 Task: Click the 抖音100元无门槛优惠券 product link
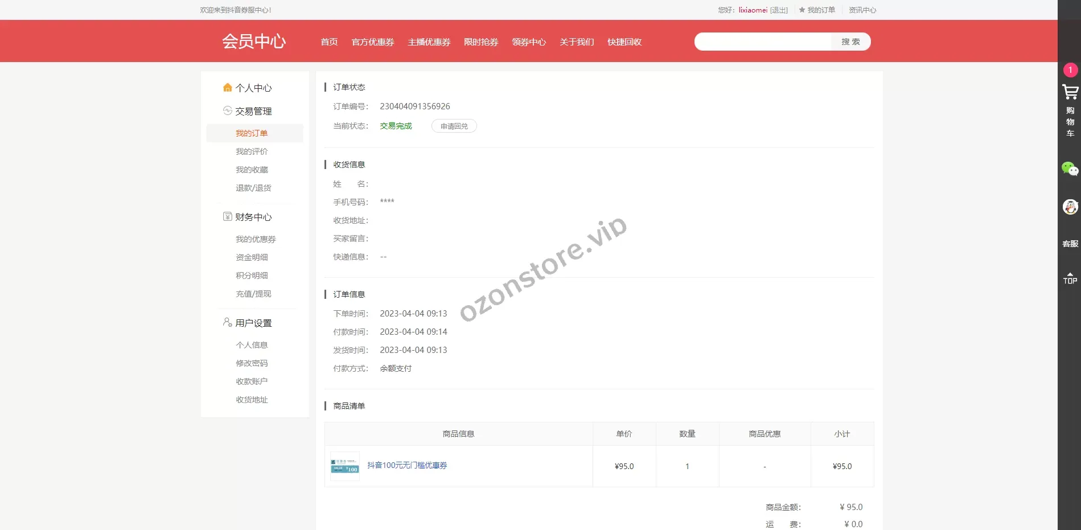point(407,466)
